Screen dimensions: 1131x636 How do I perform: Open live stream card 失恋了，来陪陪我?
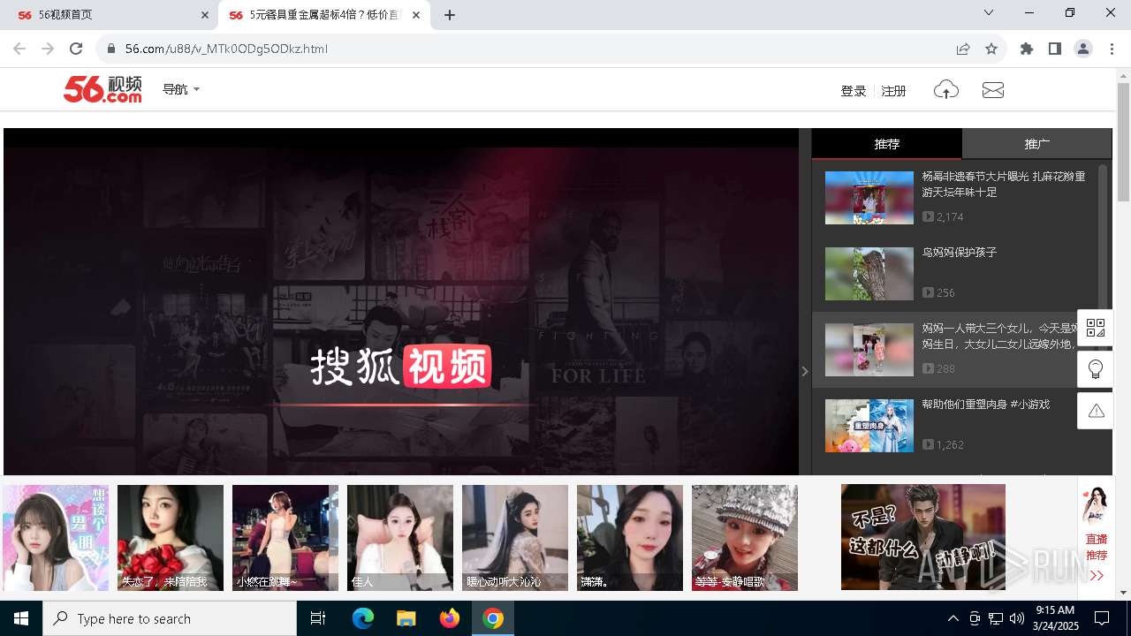[171, 538]
